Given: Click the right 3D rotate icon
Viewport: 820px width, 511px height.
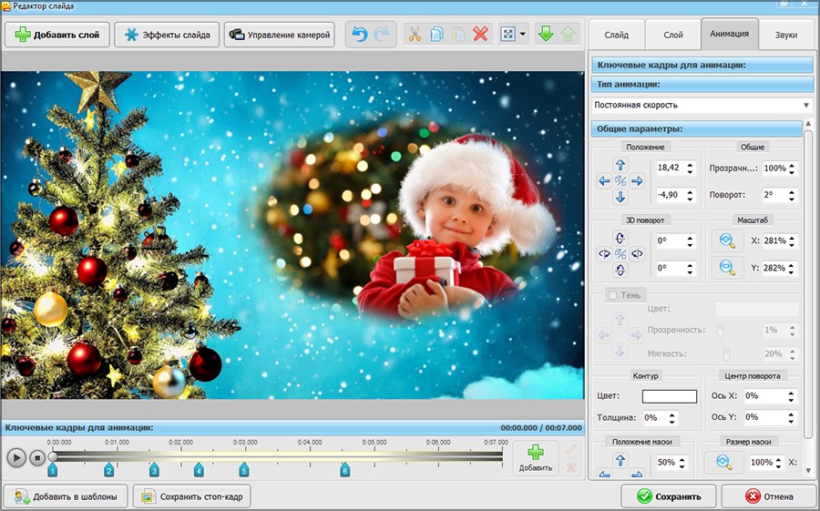Looking at the screenshot, I should tap(637, 254).
